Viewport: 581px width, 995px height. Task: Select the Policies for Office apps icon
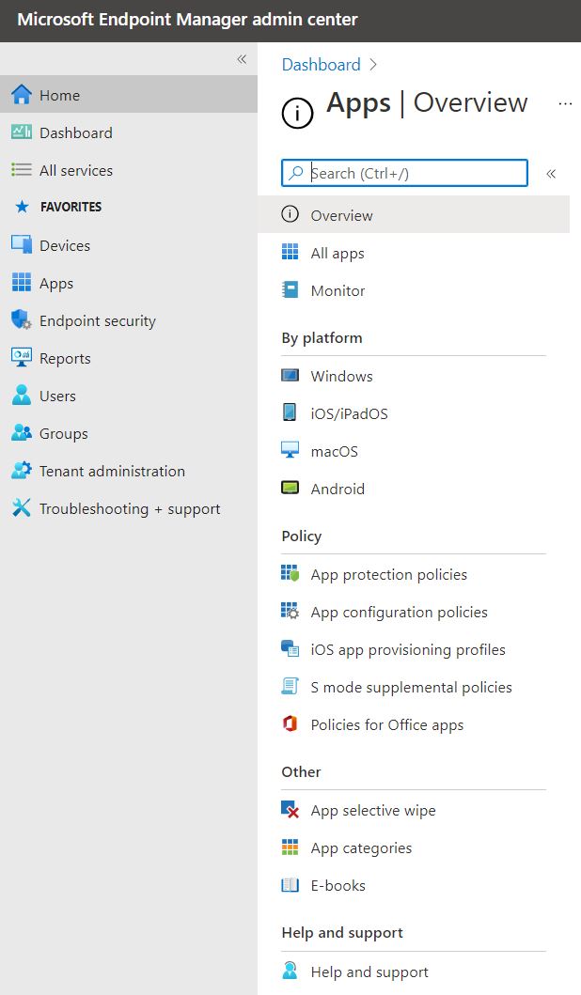[x=290, y=724]
